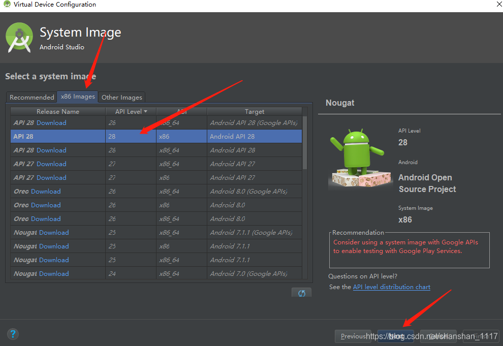Click the Next button
Screen dimensions: 503x346
pos(395,336)
